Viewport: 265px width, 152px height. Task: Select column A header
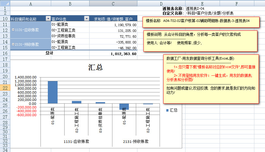coord(30,3)
